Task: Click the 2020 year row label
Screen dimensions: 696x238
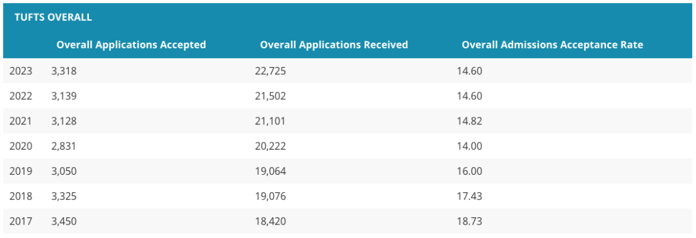Action: click(21, 146)
